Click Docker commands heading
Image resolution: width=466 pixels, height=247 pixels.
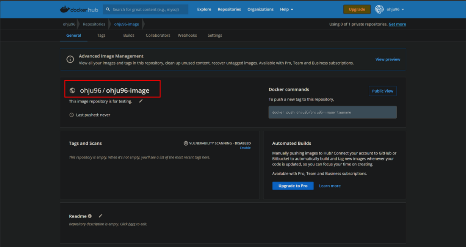point(289,89)
